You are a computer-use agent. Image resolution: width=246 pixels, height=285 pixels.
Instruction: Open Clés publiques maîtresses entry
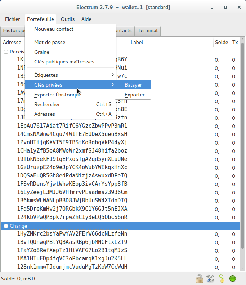pos(70,62)
